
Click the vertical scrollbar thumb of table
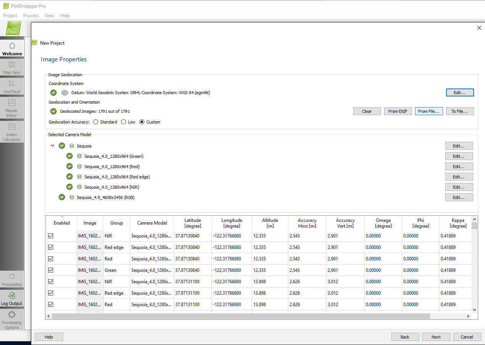click(475, 226)
